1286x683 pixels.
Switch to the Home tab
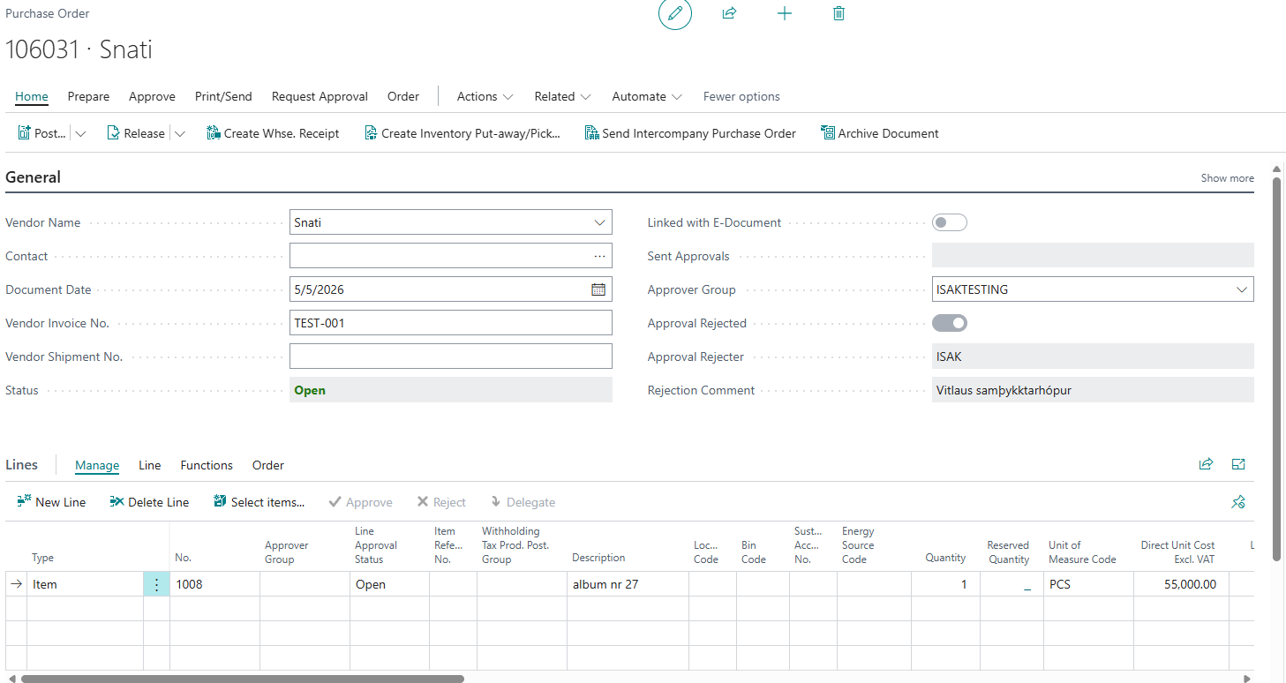pyautogui.click(x=32, y=96)
